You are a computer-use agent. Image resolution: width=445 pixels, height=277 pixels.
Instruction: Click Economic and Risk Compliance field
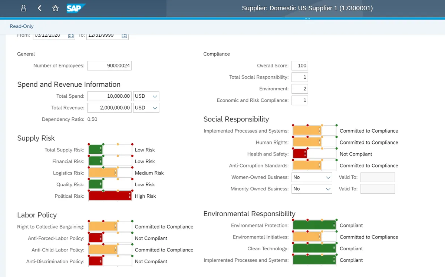(x=300, y=100)
